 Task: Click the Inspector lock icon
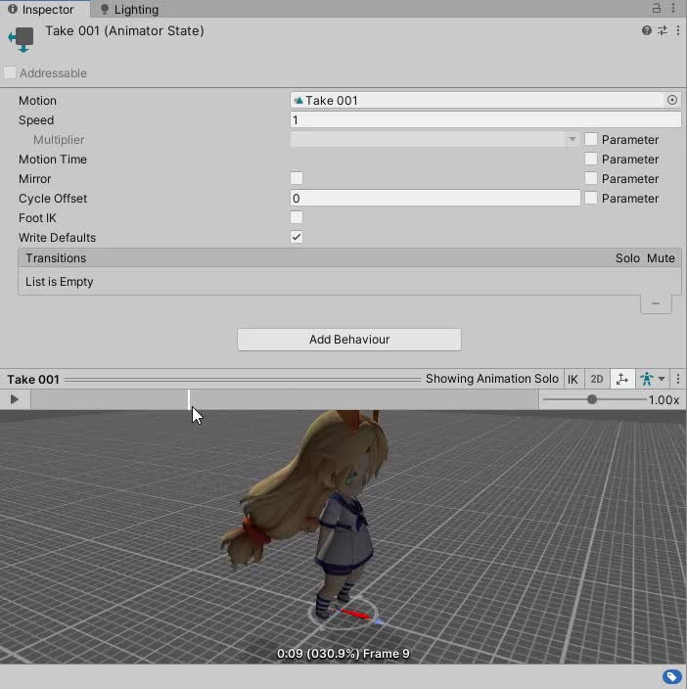click(657, 9)
